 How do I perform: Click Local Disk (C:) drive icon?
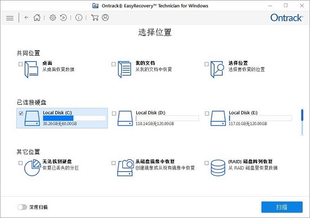[x=32, y=118]
